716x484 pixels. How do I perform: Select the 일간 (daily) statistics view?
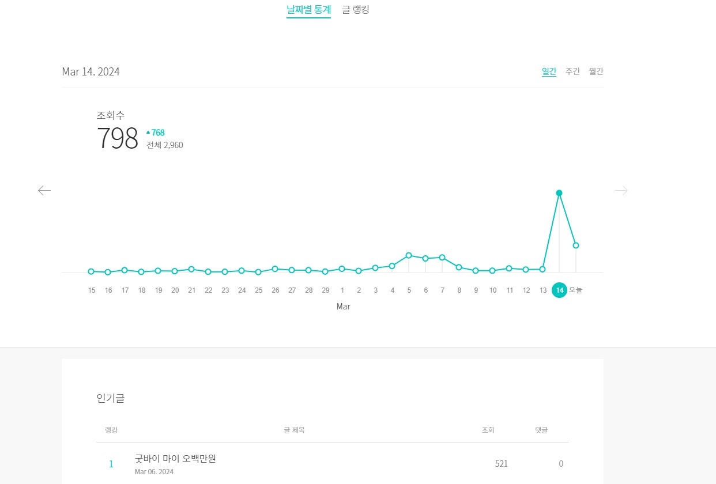coord(549,71)
